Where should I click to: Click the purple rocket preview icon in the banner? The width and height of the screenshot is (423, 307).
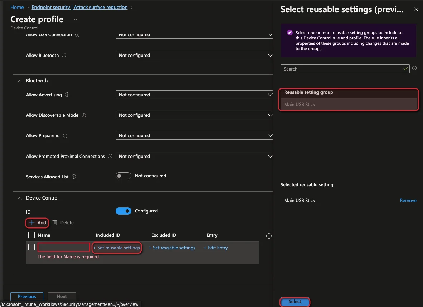click(290, 33)
